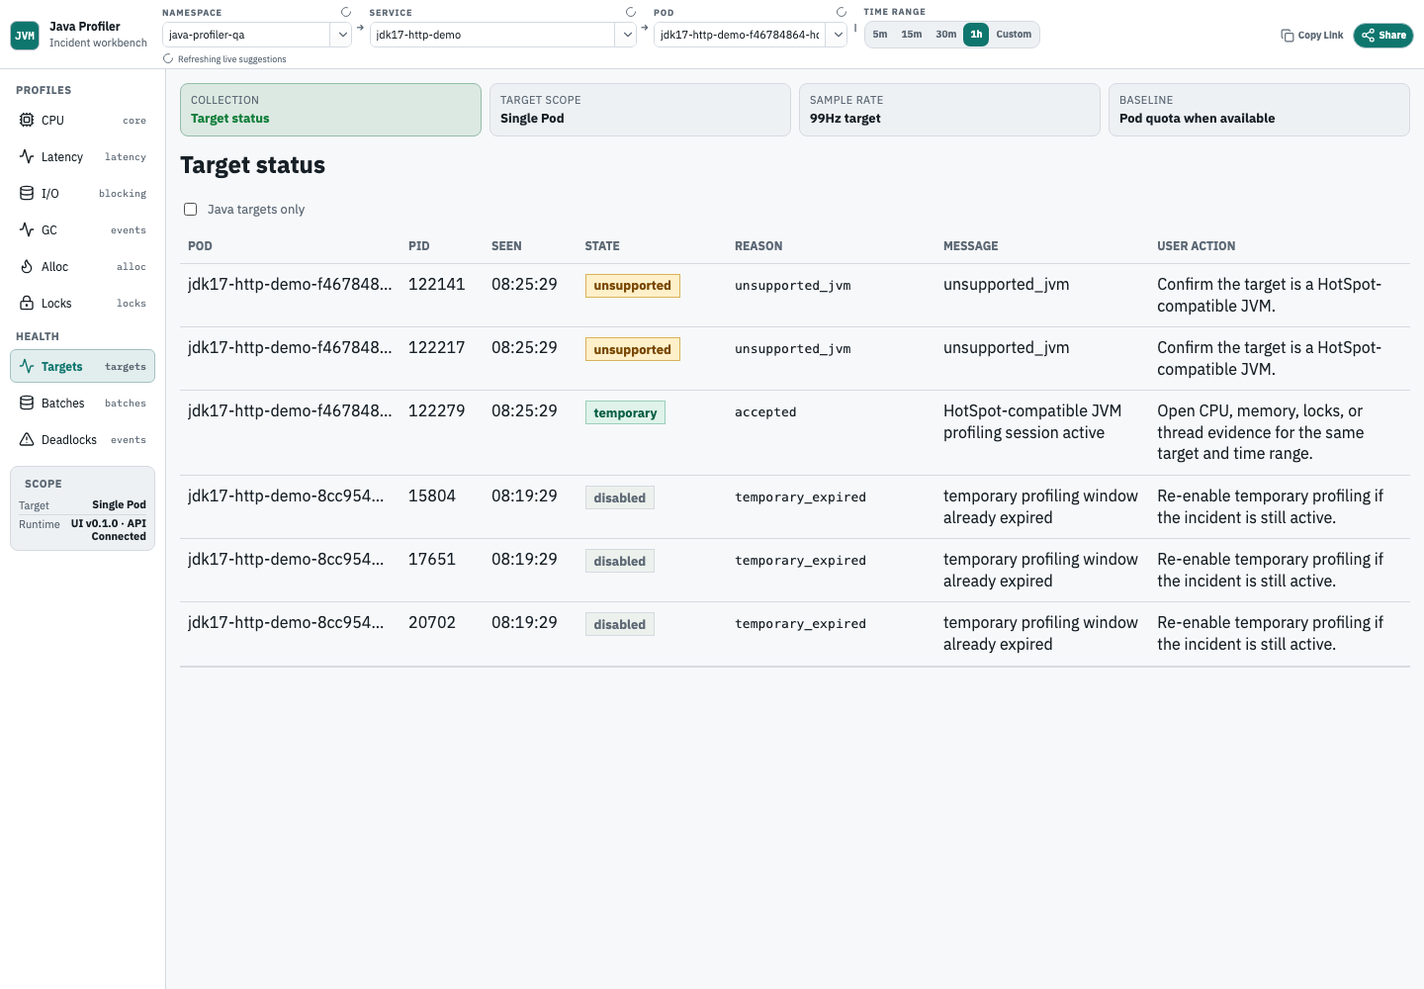
Task: Select the Alloc flame icon
Action: pos(27,266)
